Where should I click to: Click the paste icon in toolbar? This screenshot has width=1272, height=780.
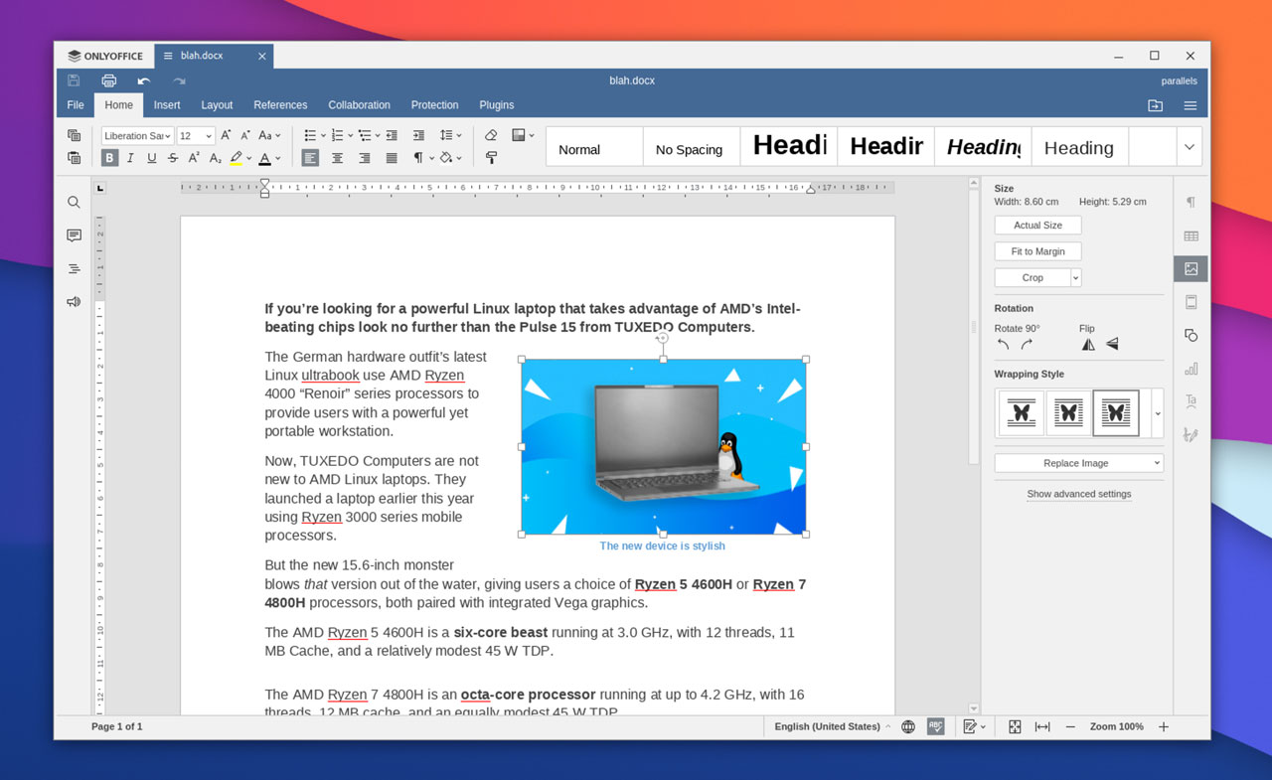pos(74,158)
